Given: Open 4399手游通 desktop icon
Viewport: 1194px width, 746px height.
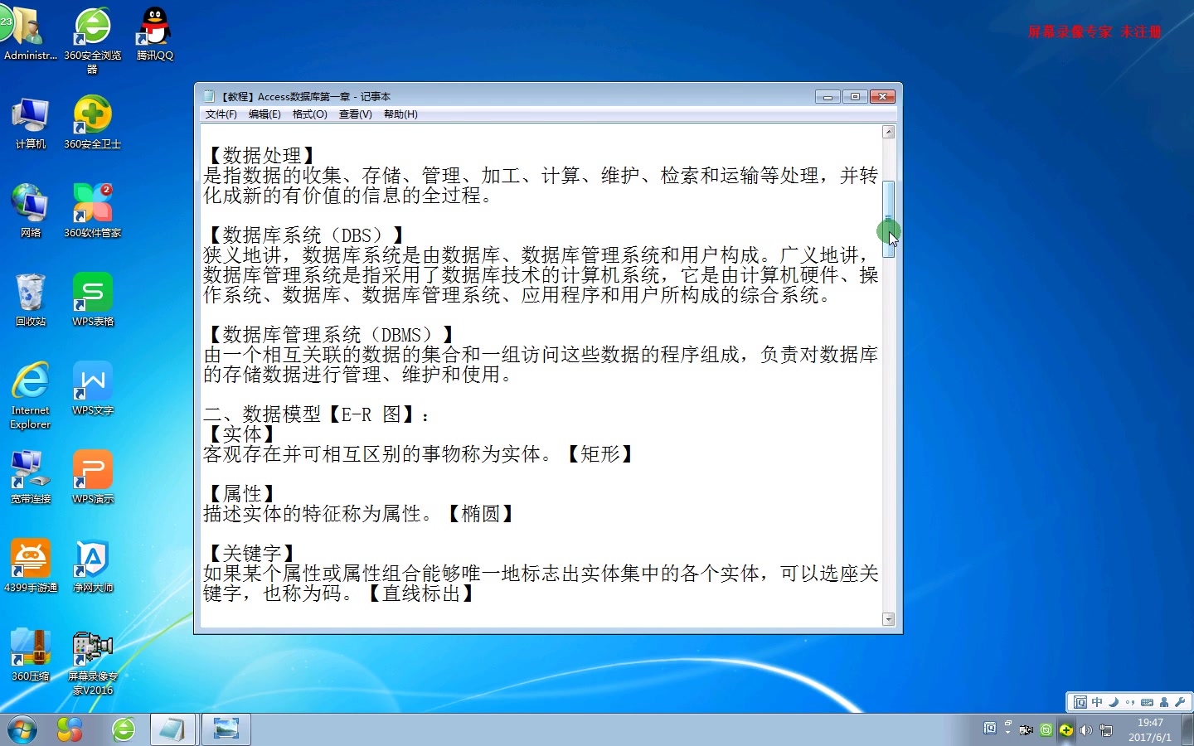Looking at the screenshot, I should coord(31,557).
